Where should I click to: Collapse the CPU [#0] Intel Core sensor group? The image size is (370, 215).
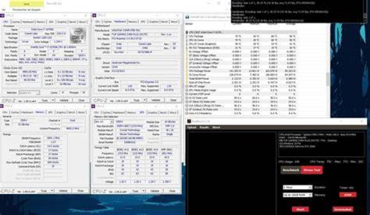coord(187,32)
